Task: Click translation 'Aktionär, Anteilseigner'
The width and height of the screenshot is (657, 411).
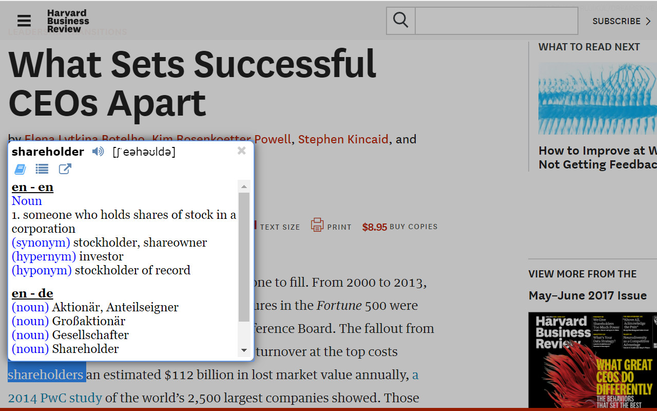Action: [x=115, y=307]
